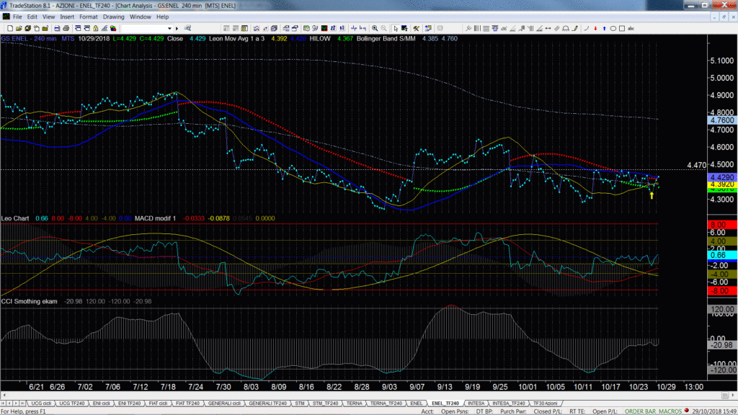Viewport: 738px width, 415px height.
Task: Click the ORDER BAR status button
Action: click(x=639, y=411)
